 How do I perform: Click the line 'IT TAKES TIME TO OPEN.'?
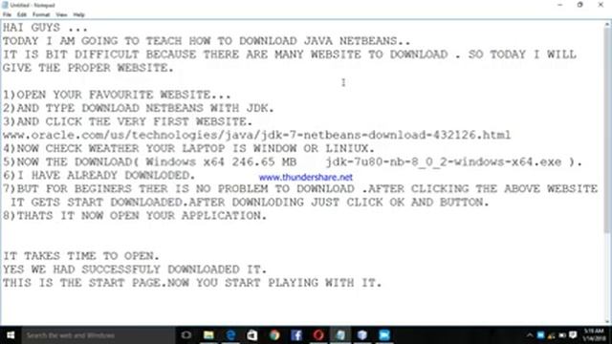pos(81,256)
